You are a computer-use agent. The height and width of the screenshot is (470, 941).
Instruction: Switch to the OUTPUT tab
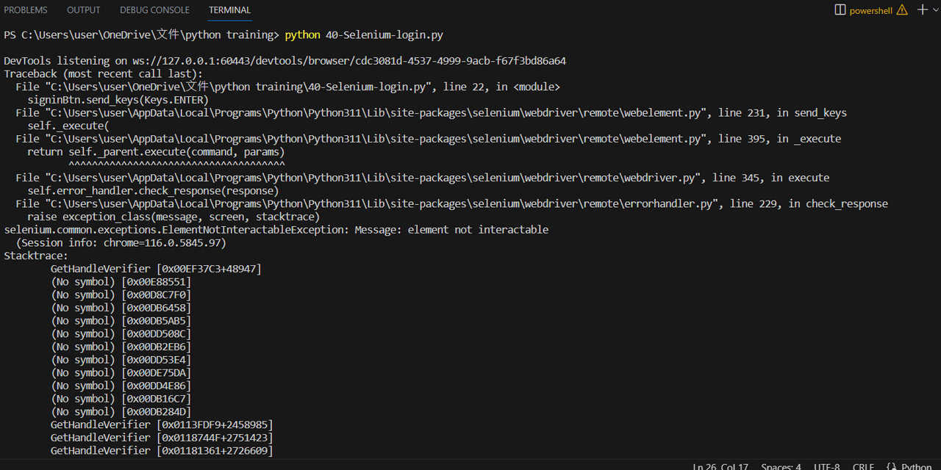tap(83, 10)
